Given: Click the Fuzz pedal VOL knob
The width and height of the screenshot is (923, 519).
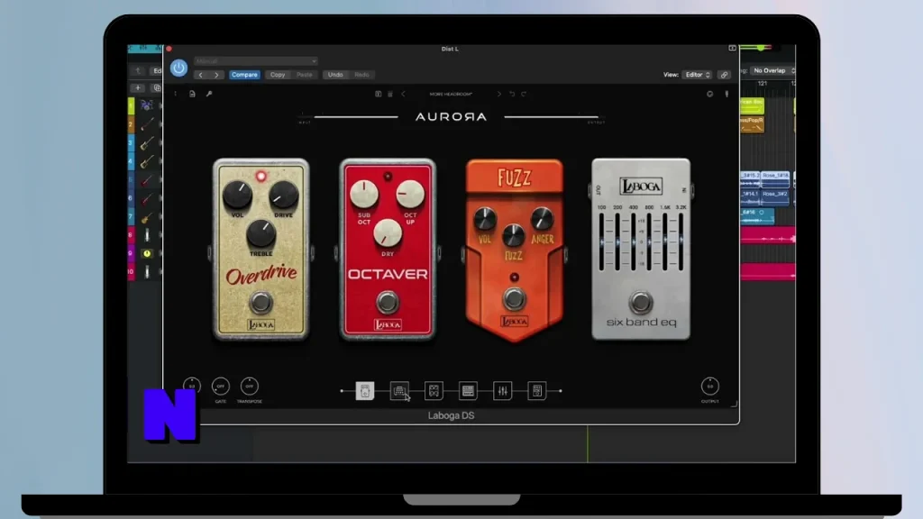Looking at the screenshot, I should click(484, 219).
